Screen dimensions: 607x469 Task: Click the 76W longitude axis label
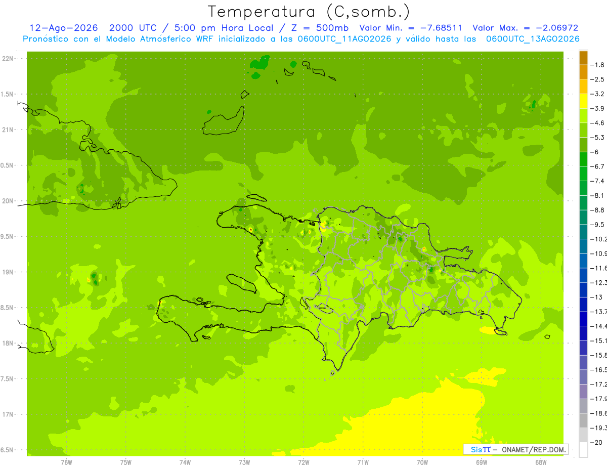[x=66, y=462]
